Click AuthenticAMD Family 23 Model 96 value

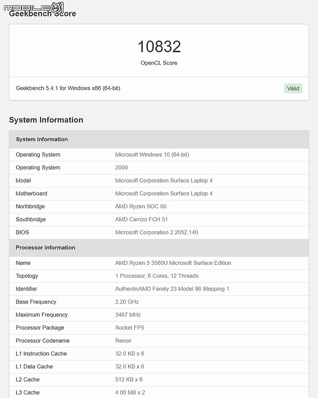[172, 289]
